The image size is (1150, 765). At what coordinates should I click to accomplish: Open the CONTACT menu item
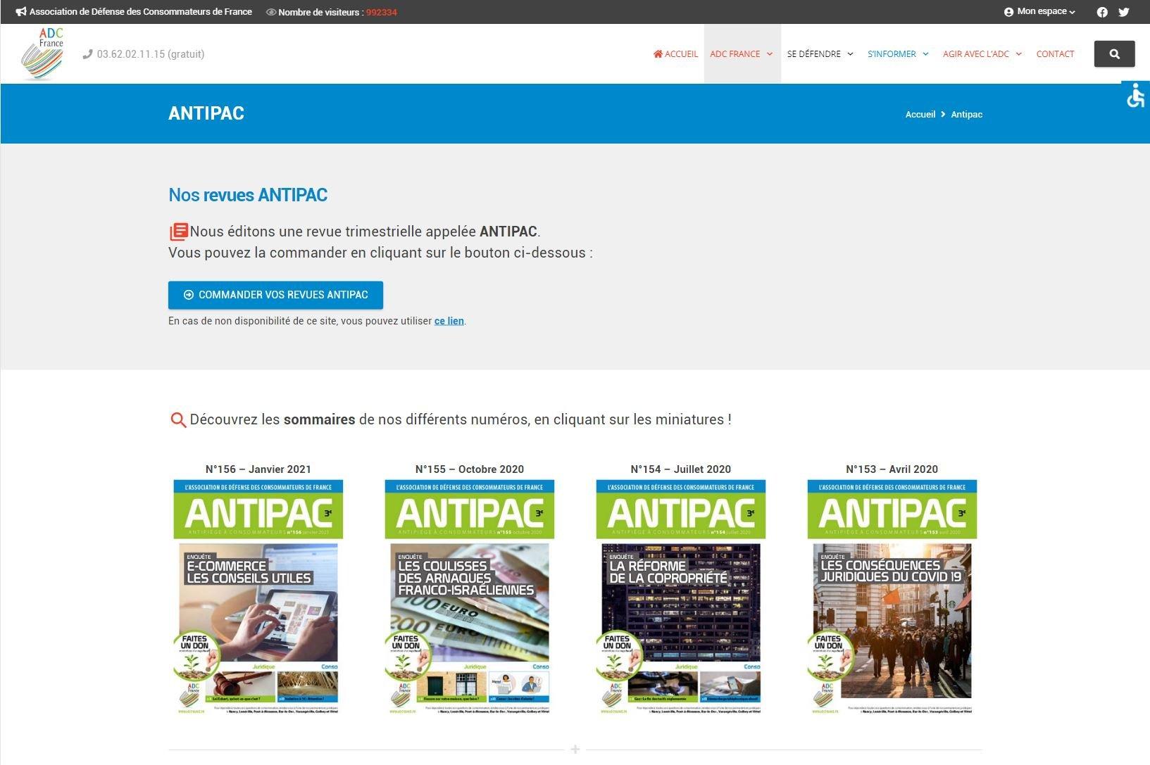coord(1055,54)
